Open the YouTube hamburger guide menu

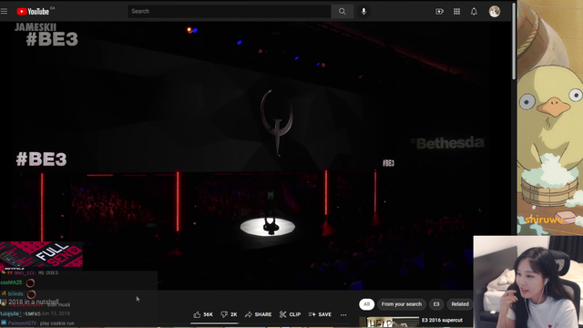click(x=4, y=11)
